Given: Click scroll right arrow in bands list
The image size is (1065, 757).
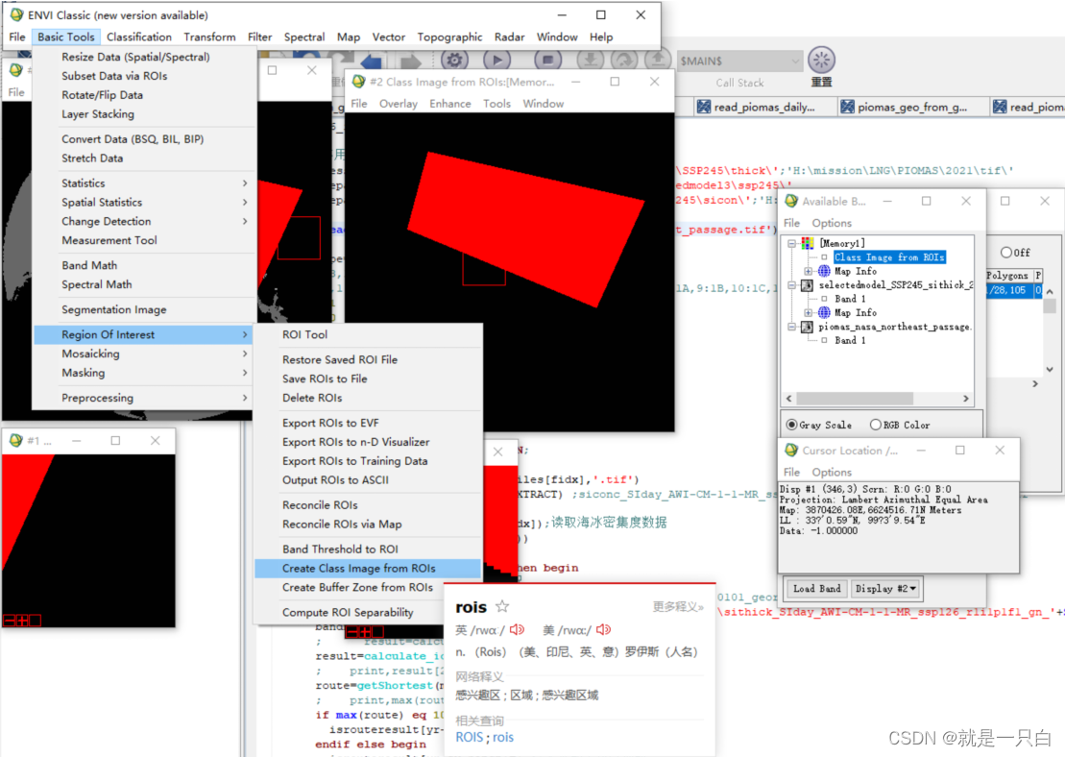Looking at the screenshot, I should 966,399.
